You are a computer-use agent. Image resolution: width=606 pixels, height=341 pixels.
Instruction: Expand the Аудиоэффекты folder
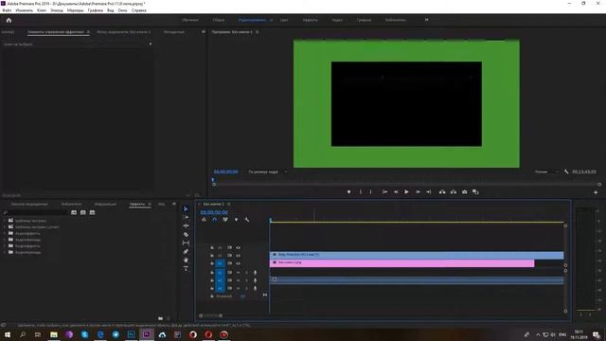click(5, 234)
